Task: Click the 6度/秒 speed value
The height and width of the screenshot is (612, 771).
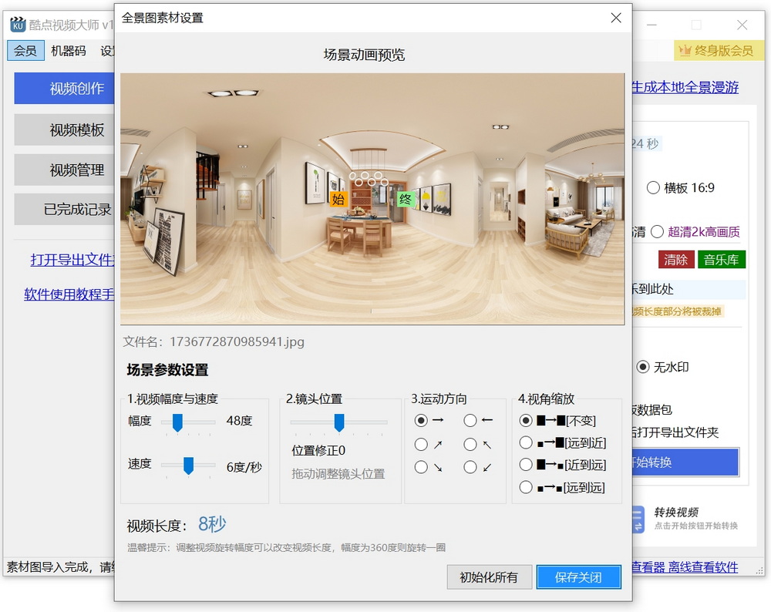Action: 244,467
